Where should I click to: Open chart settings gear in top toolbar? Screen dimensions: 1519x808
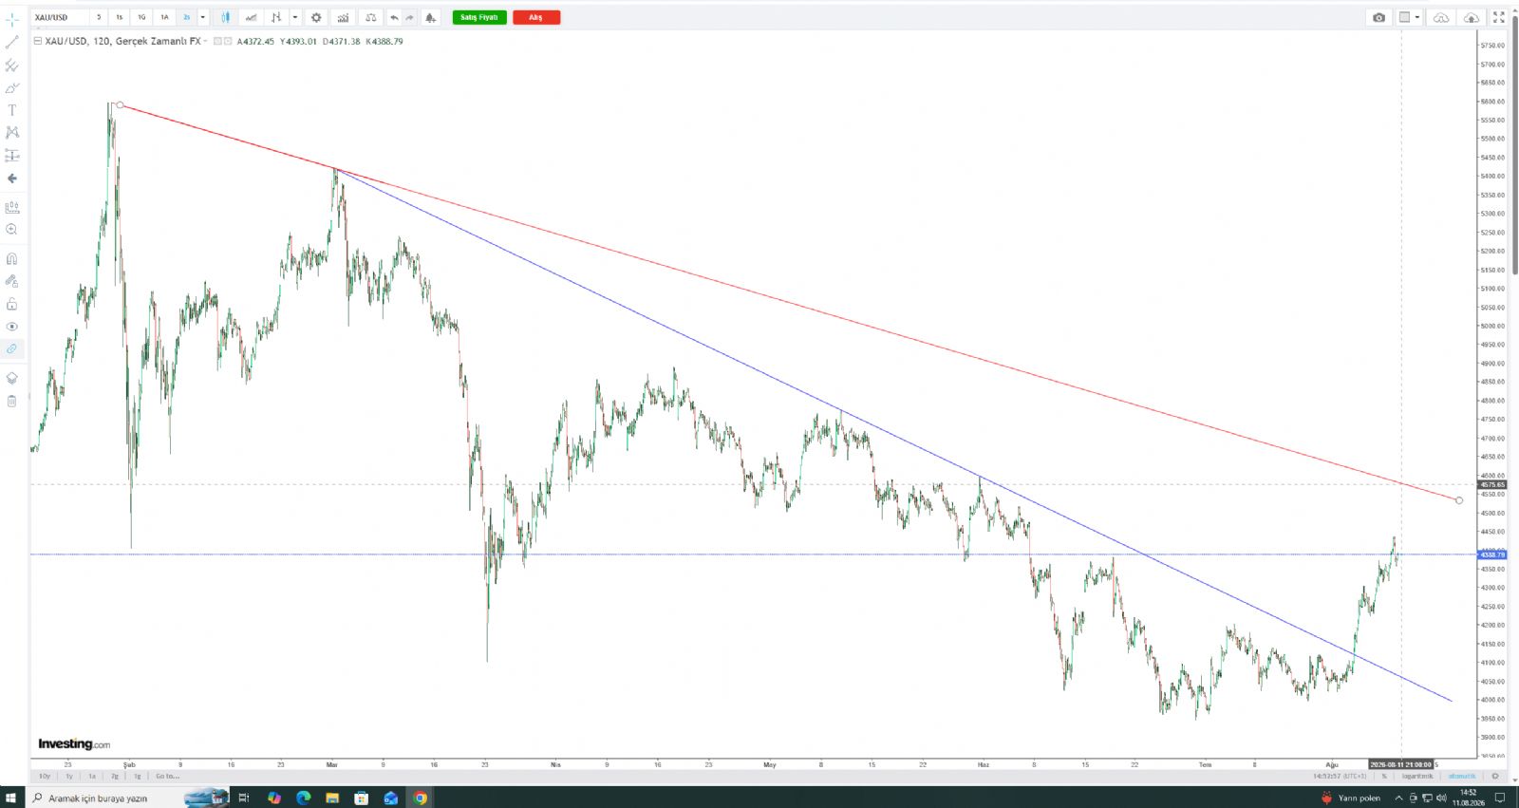(316, 17)
